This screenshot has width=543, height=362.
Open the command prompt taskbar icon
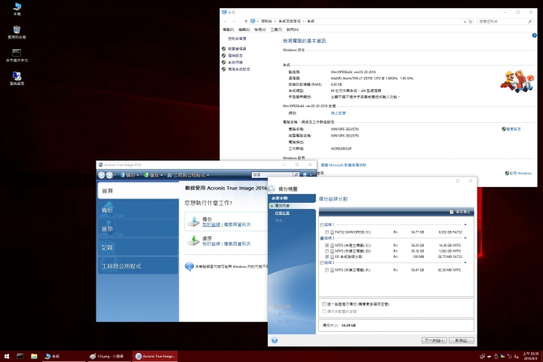[x=20, y=356]
